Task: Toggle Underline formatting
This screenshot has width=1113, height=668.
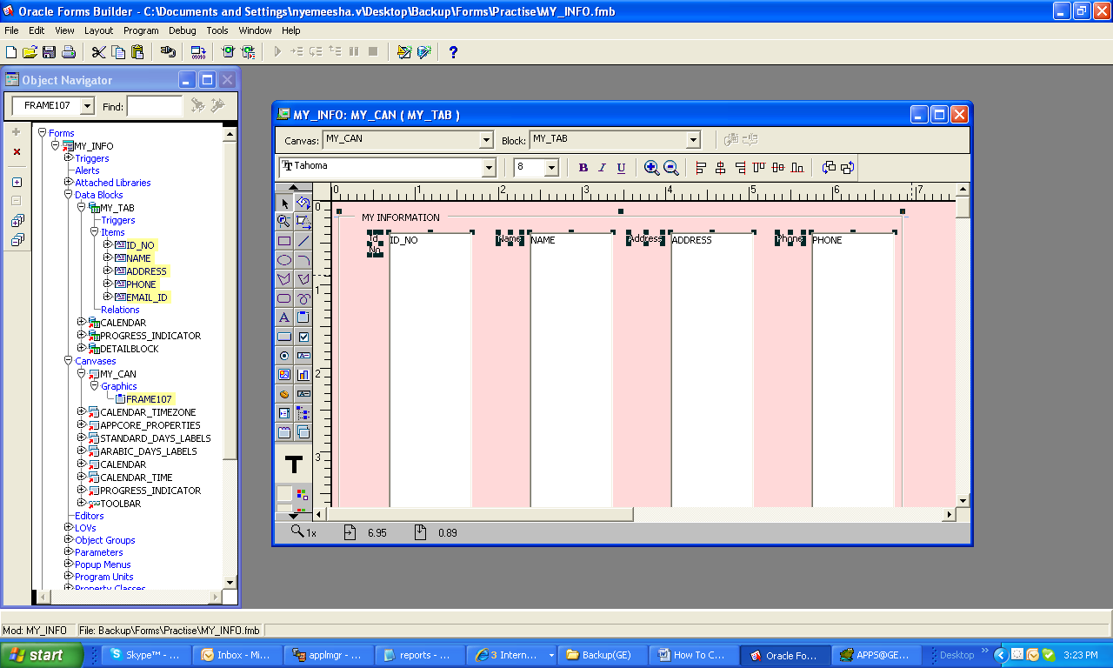Action: pyautogui.click(x=621, y=168)
